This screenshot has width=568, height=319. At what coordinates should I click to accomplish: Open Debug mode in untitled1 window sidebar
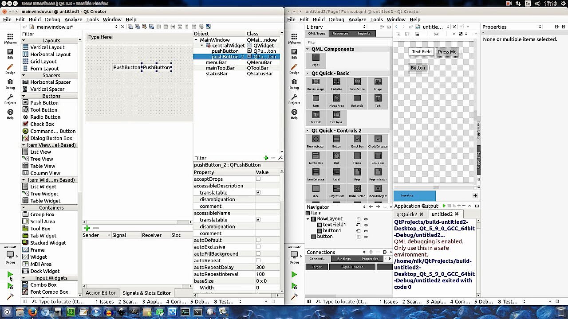[10, 84]
